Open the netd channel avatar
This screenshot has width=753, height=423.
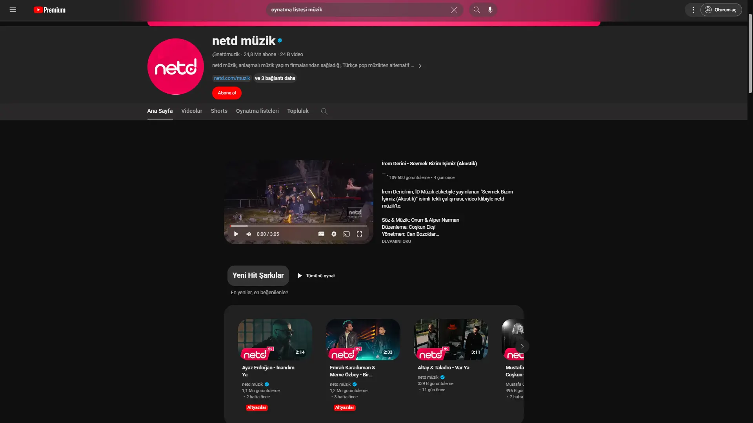pyautogui.click(x=175, y=67)
